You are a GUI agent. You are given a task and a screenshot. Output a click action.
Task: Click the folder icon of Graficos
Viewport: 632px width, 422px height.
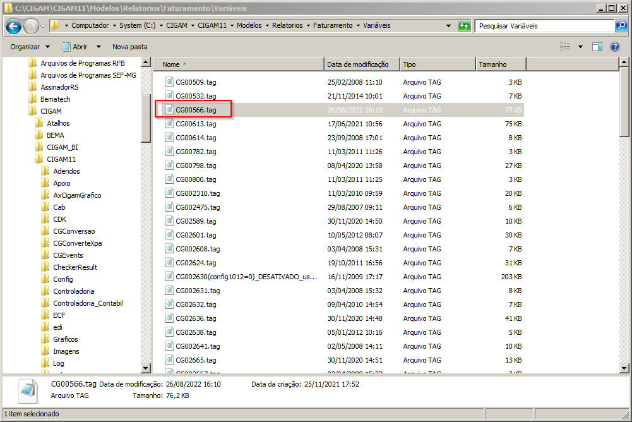point(45,339)
